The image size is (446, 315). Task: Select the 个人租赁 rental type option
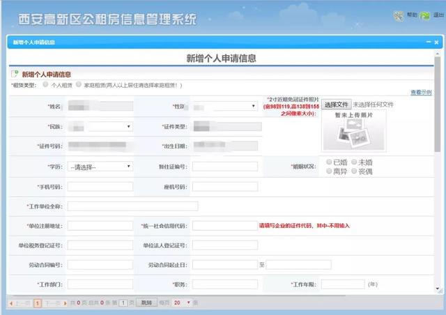[x=45, y=84]
